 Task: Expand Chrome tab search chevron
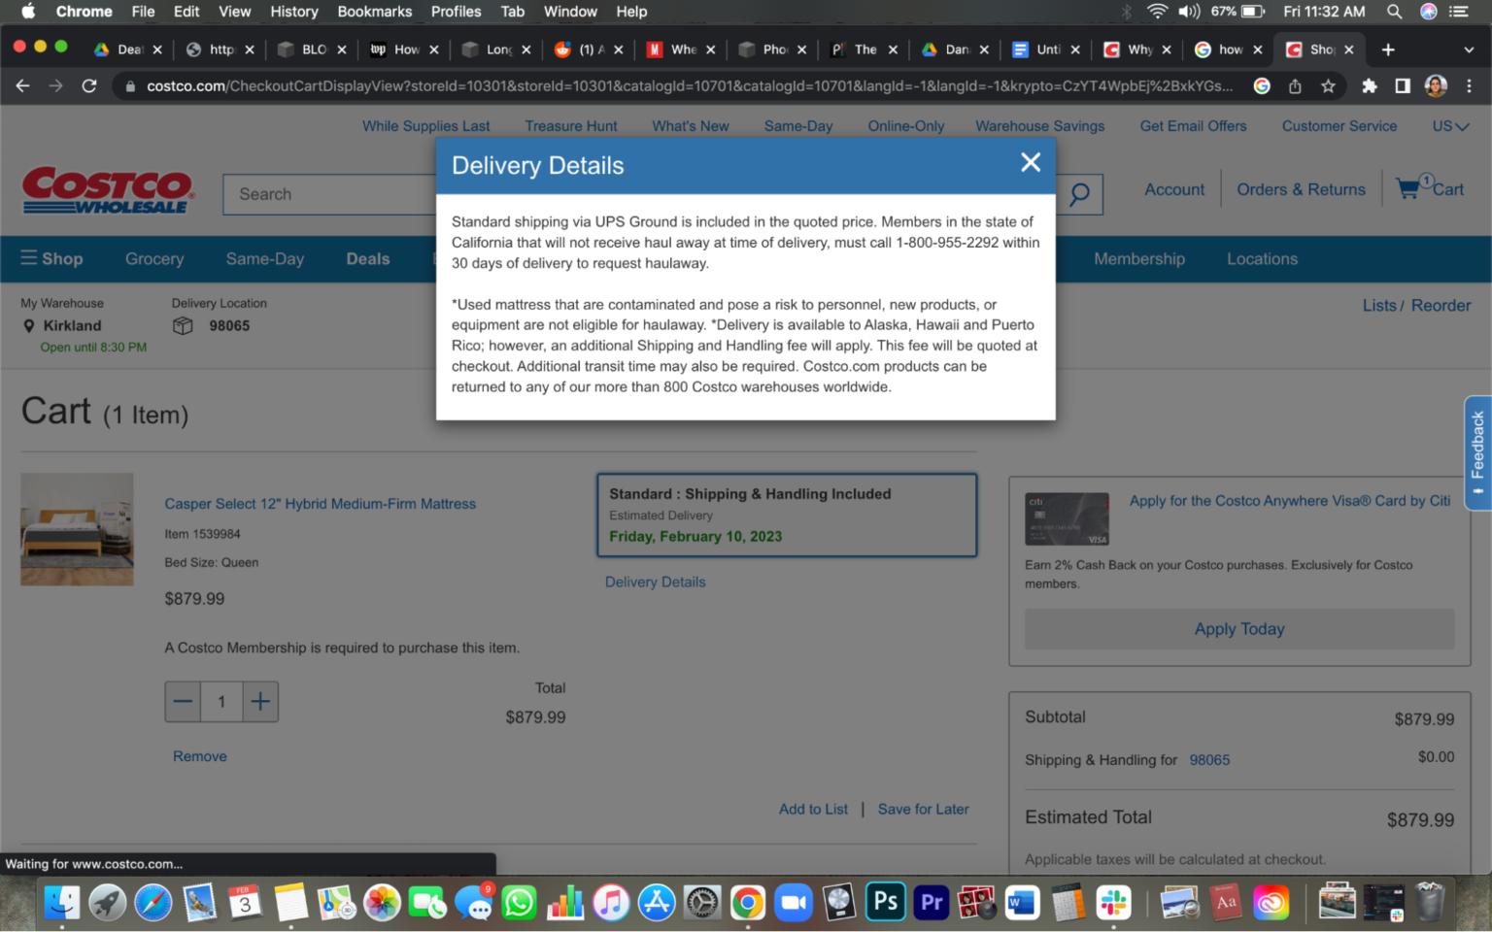(1468, 50)
